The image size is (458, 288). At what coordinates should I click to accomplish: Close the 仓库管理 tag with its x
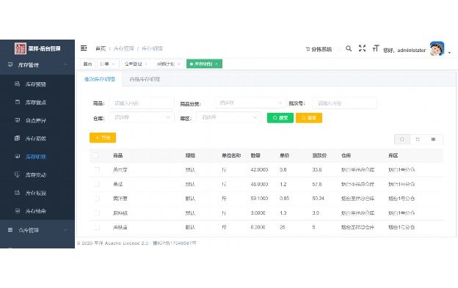146,64
